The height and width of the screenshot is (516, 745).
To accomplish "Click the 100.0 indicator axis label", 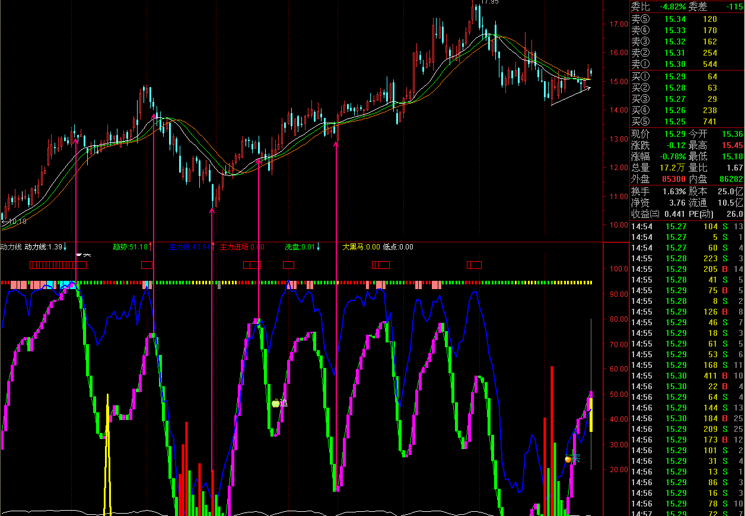I will click(x=620, y=269).
